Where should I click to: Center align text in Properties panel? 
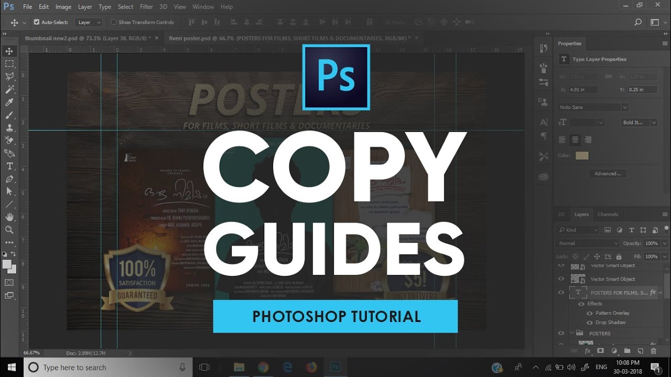coord(575,140)
